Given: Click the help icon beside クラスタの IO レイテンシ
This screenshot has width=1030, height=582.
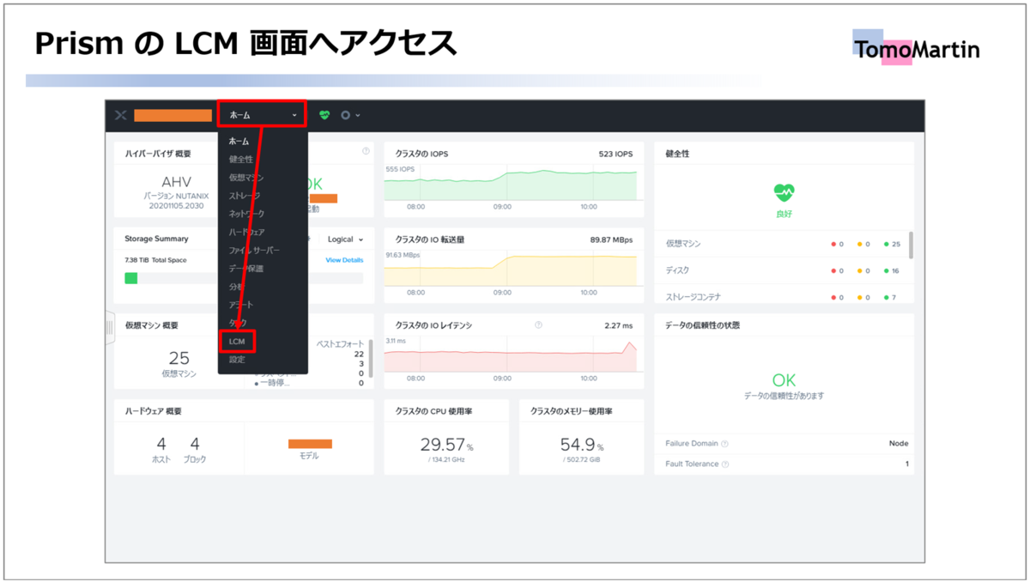Looking at the screenshot, I should [538, 325].
